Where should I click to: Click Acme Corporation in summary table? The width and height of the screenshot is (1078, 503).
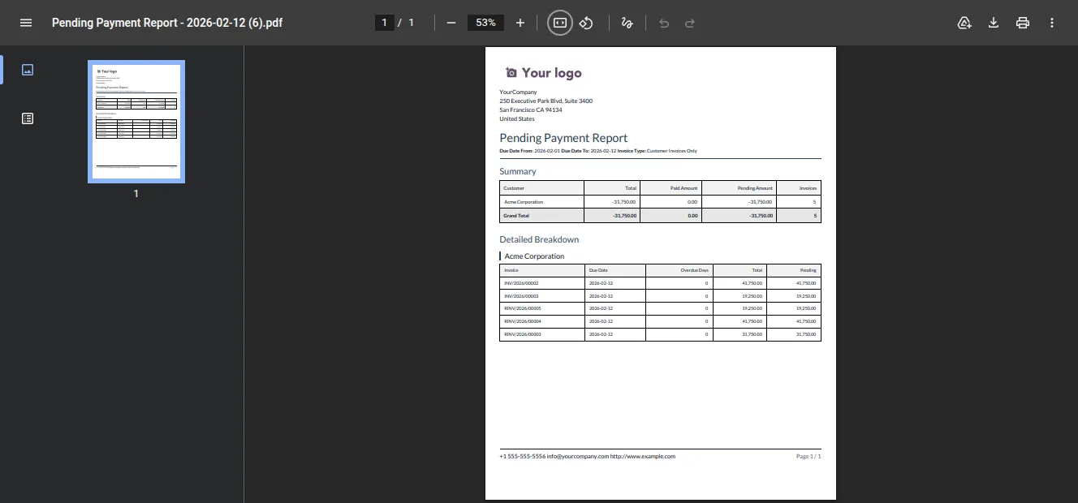click(x=524, y=202)
